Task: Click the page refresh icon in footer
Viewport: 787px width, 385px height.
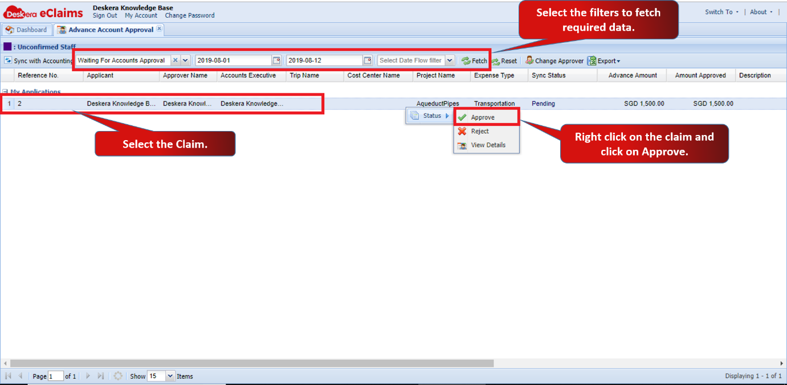Action: [x=118, y=376]
